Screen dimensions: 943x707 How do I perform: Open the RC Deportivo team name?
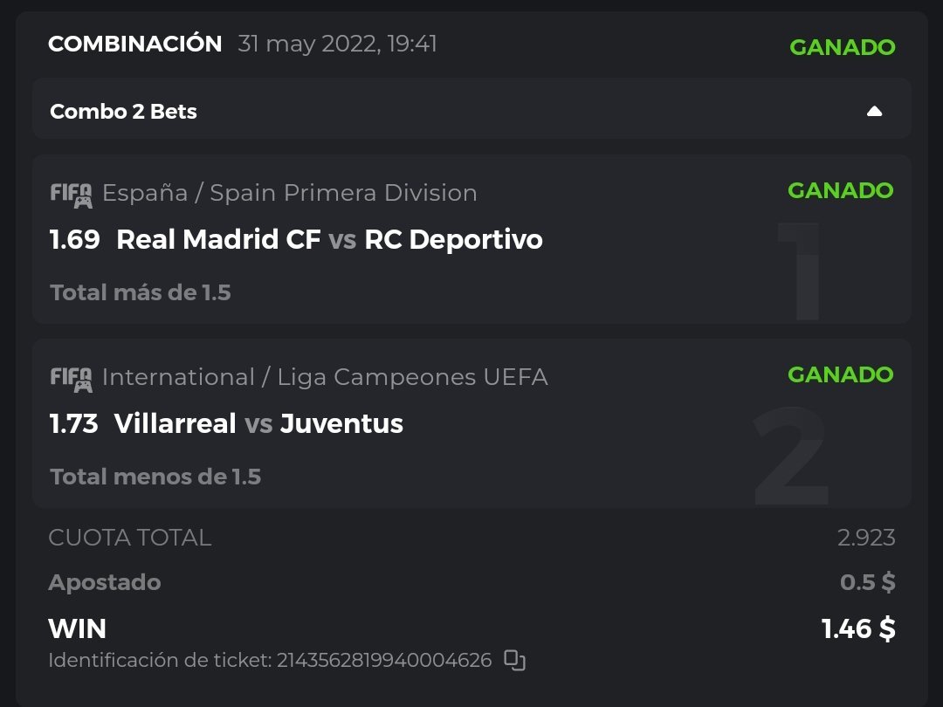[x=453, y=239]
